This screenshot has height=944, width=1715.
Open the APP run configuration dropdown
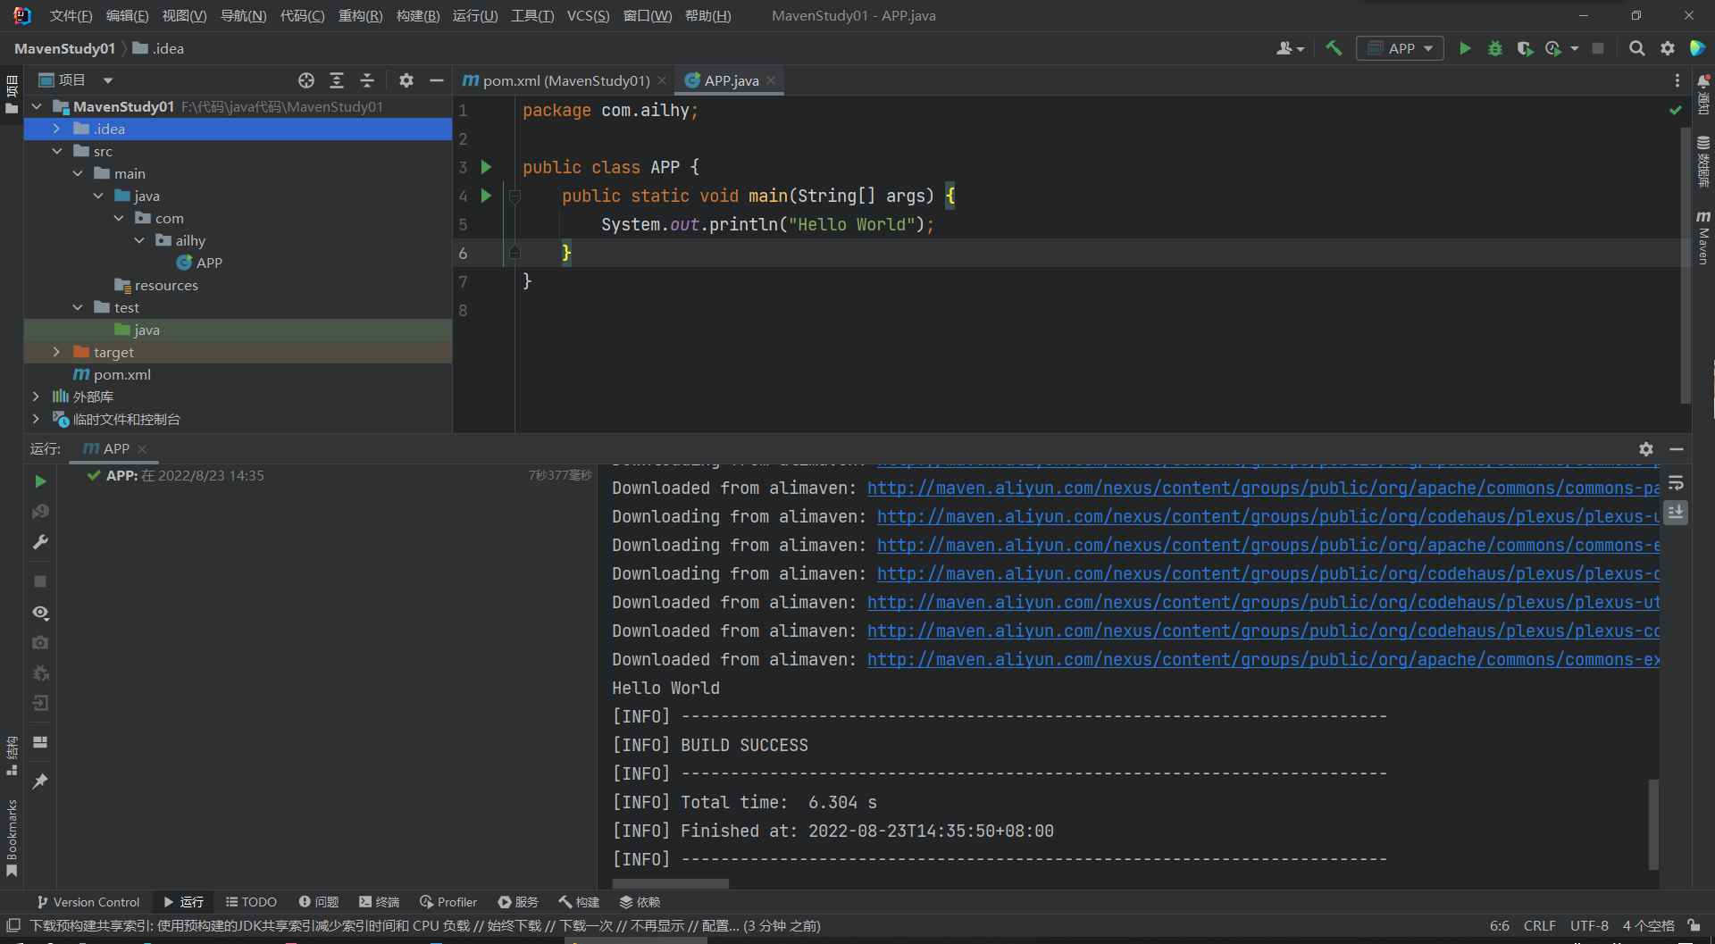click(x=1401, y=48)
